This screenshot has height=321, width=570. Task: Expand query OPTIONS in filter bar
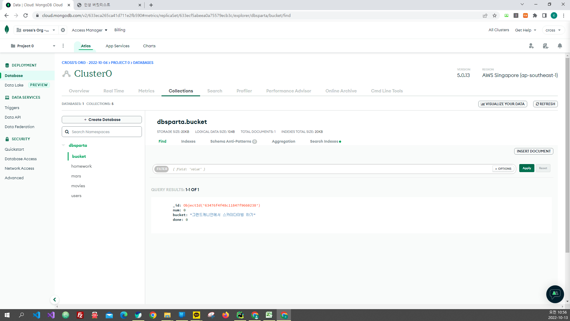tap(503, 169)
